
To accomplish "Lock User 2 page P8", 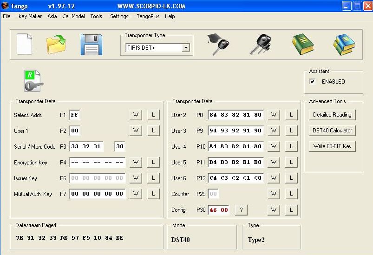I will click(291, 115).
